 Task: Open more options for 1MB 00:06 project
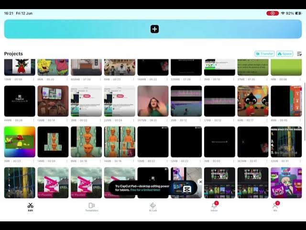[300, 80]
